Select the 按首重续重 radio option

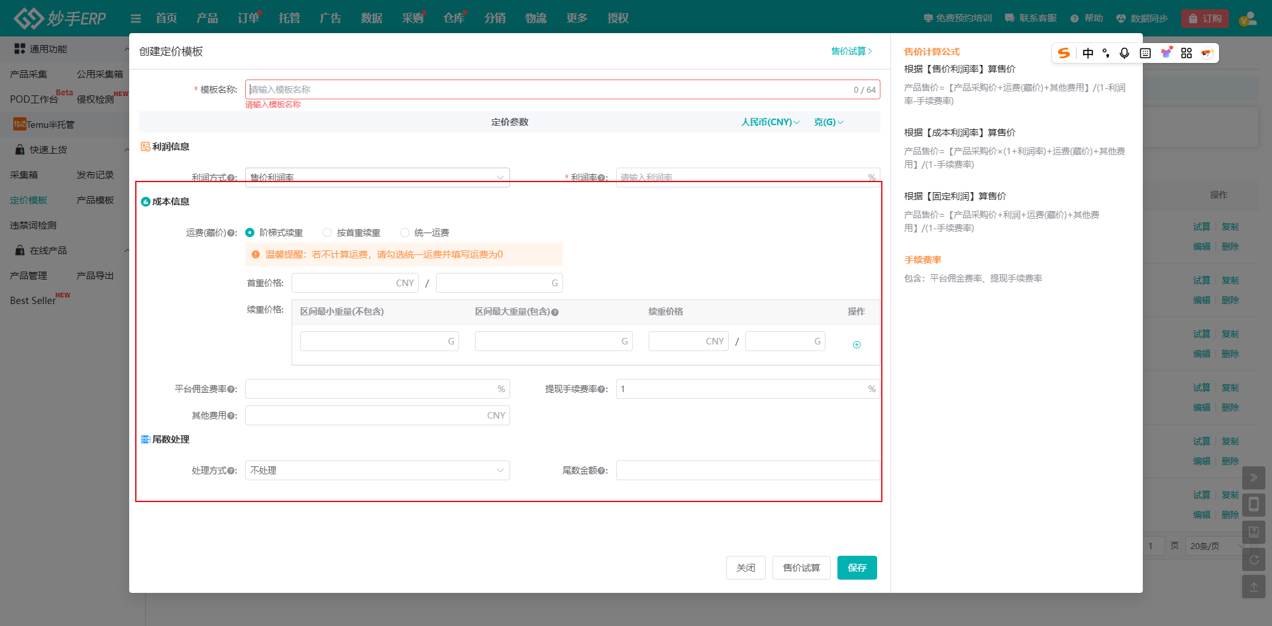pos(327,233)
